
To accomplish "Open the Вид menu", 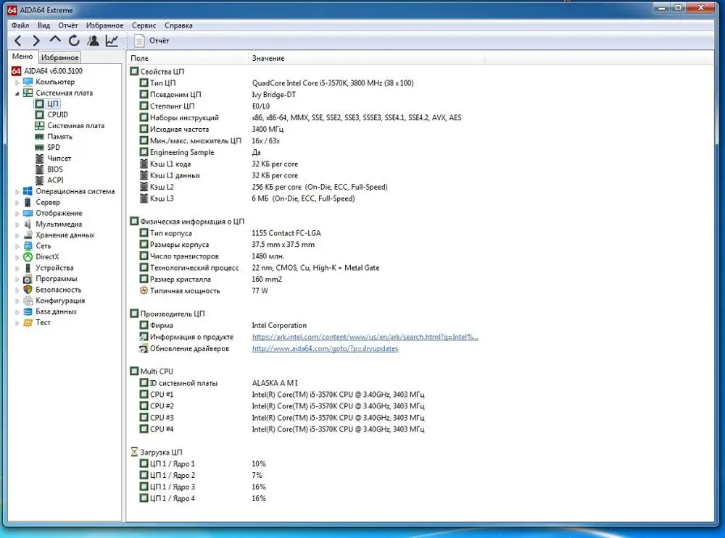I will point(44,25).
